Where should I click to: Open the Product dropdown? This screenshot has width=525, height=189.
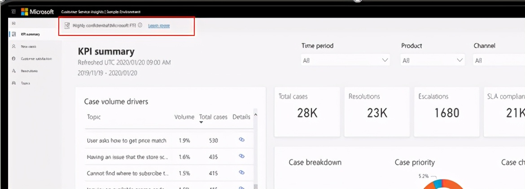432,60
